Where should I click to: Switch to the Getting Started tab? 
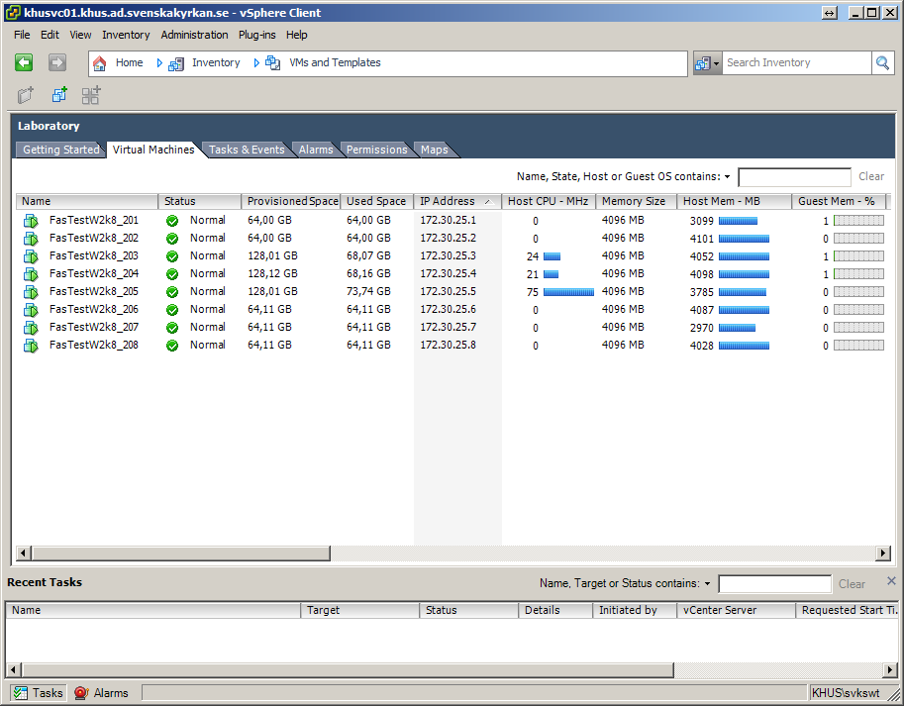[x=60, y=150]
